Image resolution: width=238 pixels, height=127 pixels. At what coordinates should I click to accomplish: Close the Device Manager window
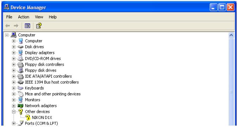(230, 7)
